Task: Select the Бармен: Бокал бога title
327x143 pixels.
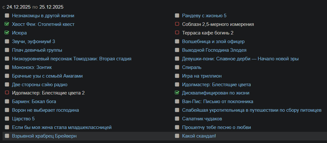Action: (34, 102)
